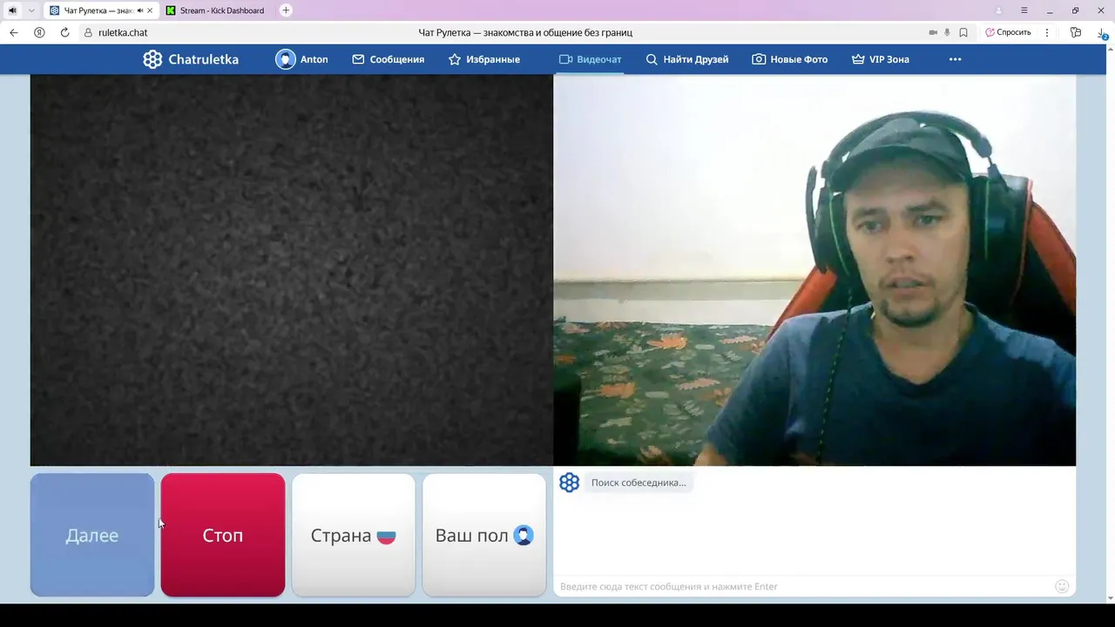Click the ruletka.chat address bar
Screen dimensions: 1115x627
[x=123, y=32]
